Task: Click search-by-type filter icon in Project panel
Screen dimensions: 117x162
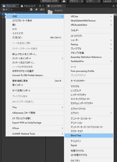Action: click(x=31, y=10)
